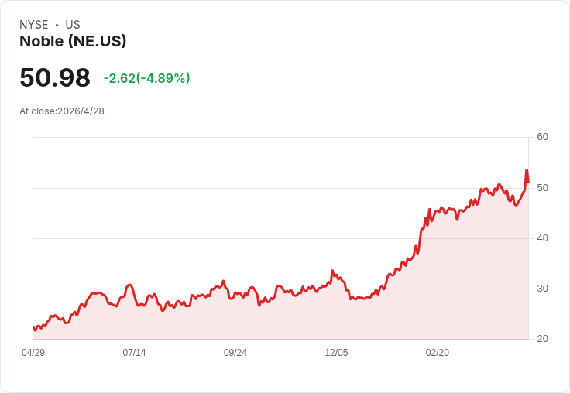Screen dimensions: 570x393
Task: Click the -2.62(-4.89%) price change
Action: coord(147,78)
